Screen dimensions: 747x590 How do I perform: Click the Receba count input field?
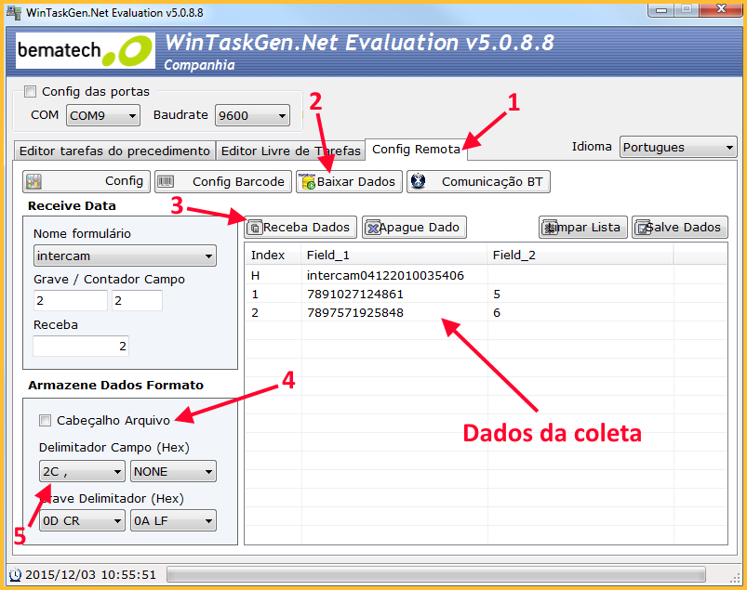[81, 346]
